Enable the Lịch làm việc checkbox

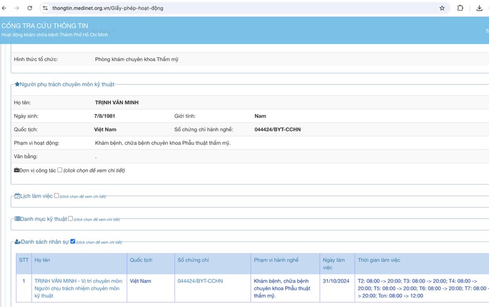pos(57,196)
